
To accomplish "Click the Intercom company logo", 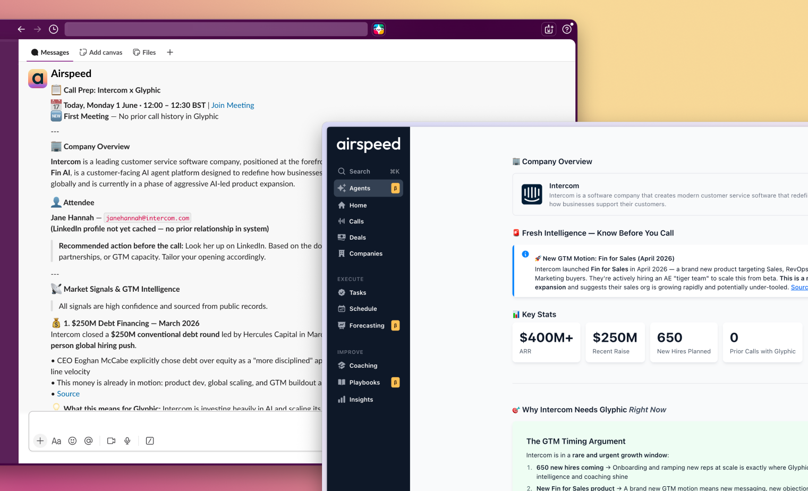I will (532, 194).
